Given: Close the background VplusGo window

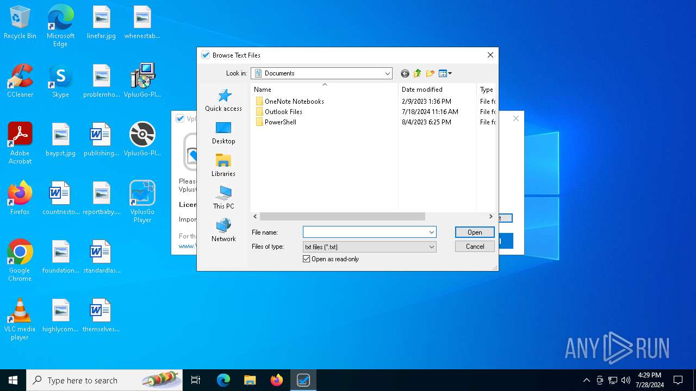Looking at the screenshot, I should pos(516,118).
